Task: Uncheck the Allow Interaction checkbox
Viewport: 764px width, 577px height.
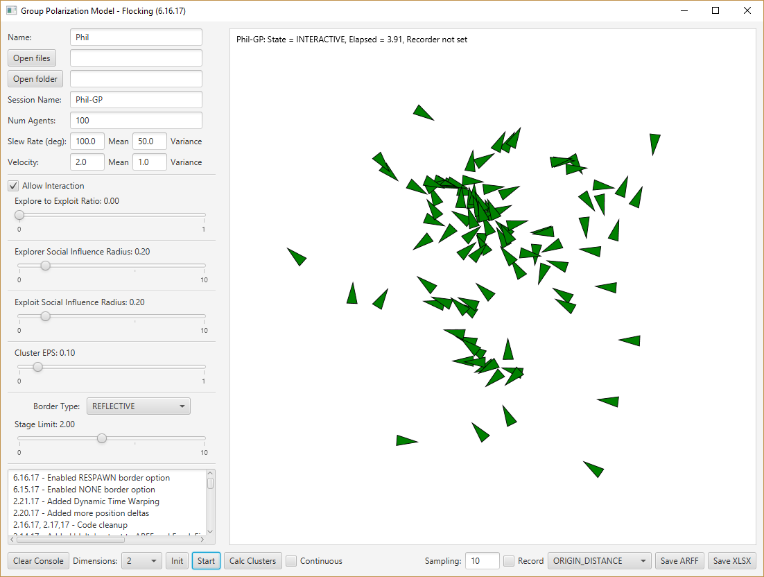Action: [13, 186]
